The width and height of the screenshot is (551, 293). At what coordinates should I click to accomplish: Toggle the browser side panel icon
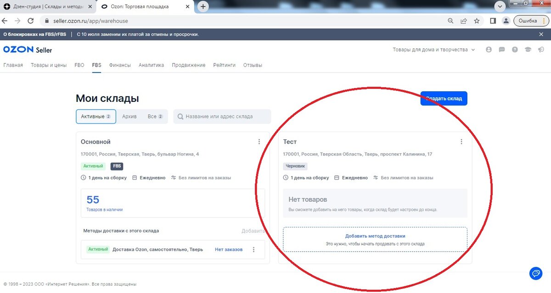click(493, 21)
